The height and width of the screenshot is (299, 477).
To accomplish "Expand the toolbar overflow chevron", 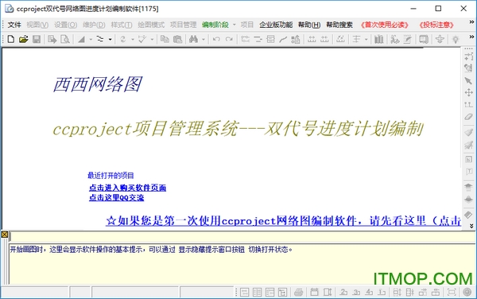I will click(x=471, y=37).
